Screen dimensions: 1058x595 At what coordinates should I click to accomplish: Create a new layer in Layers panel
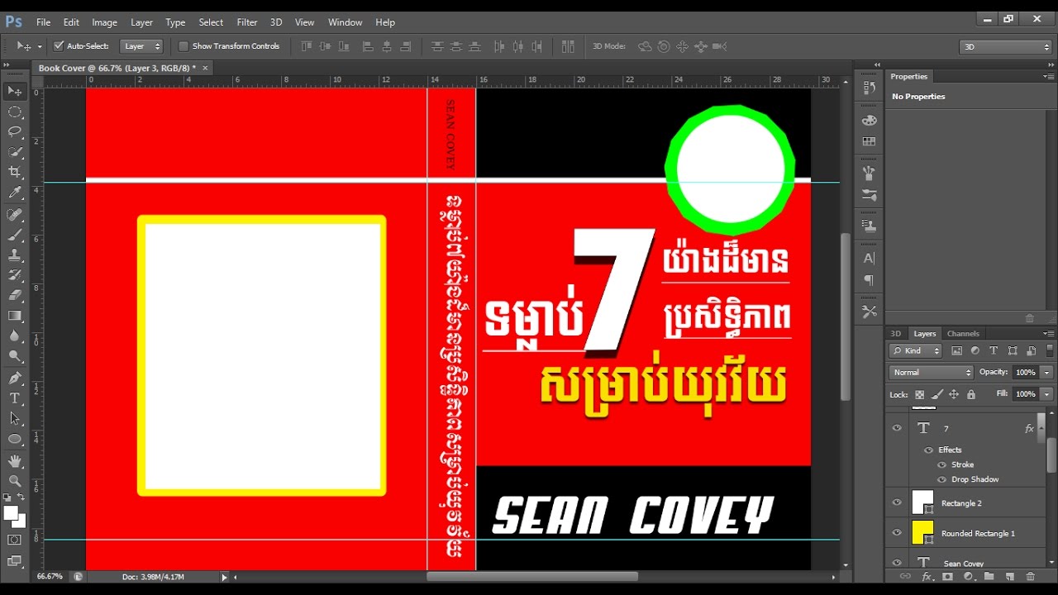1009,576
